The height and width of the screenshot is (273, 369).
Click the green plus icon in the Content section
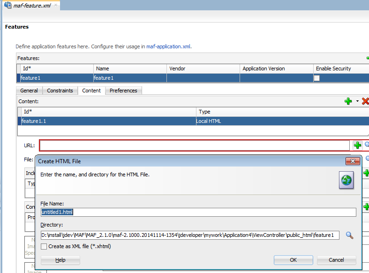[x=348, y=101]
